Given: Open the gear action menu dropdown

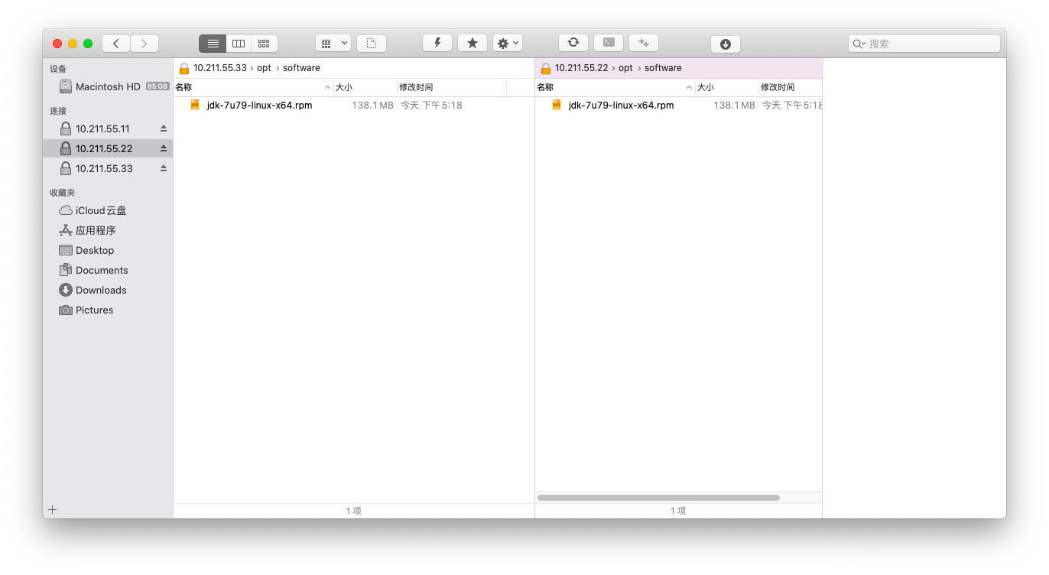Looking at the screenshot, I should click(x=508, y=44).
